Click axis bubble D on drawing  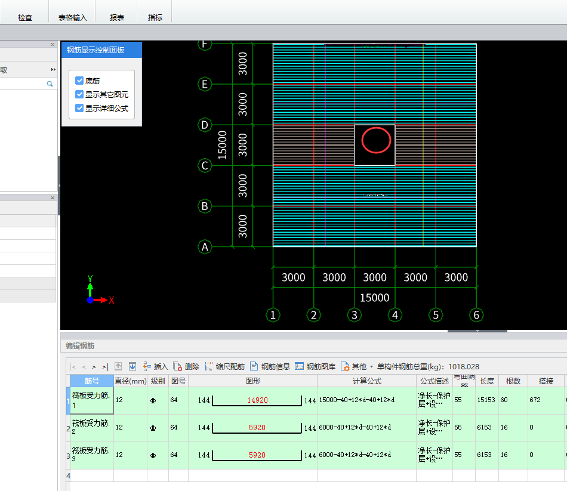tap(205, 125)
